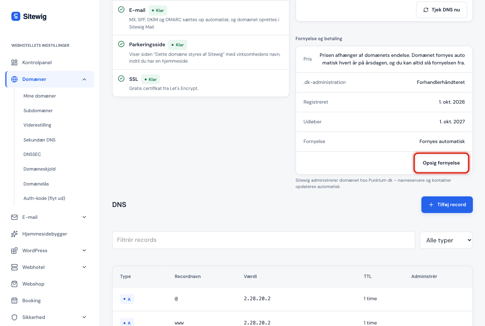
Task: Click the Recordnavn column header
Action: click(x=188, y=276)
